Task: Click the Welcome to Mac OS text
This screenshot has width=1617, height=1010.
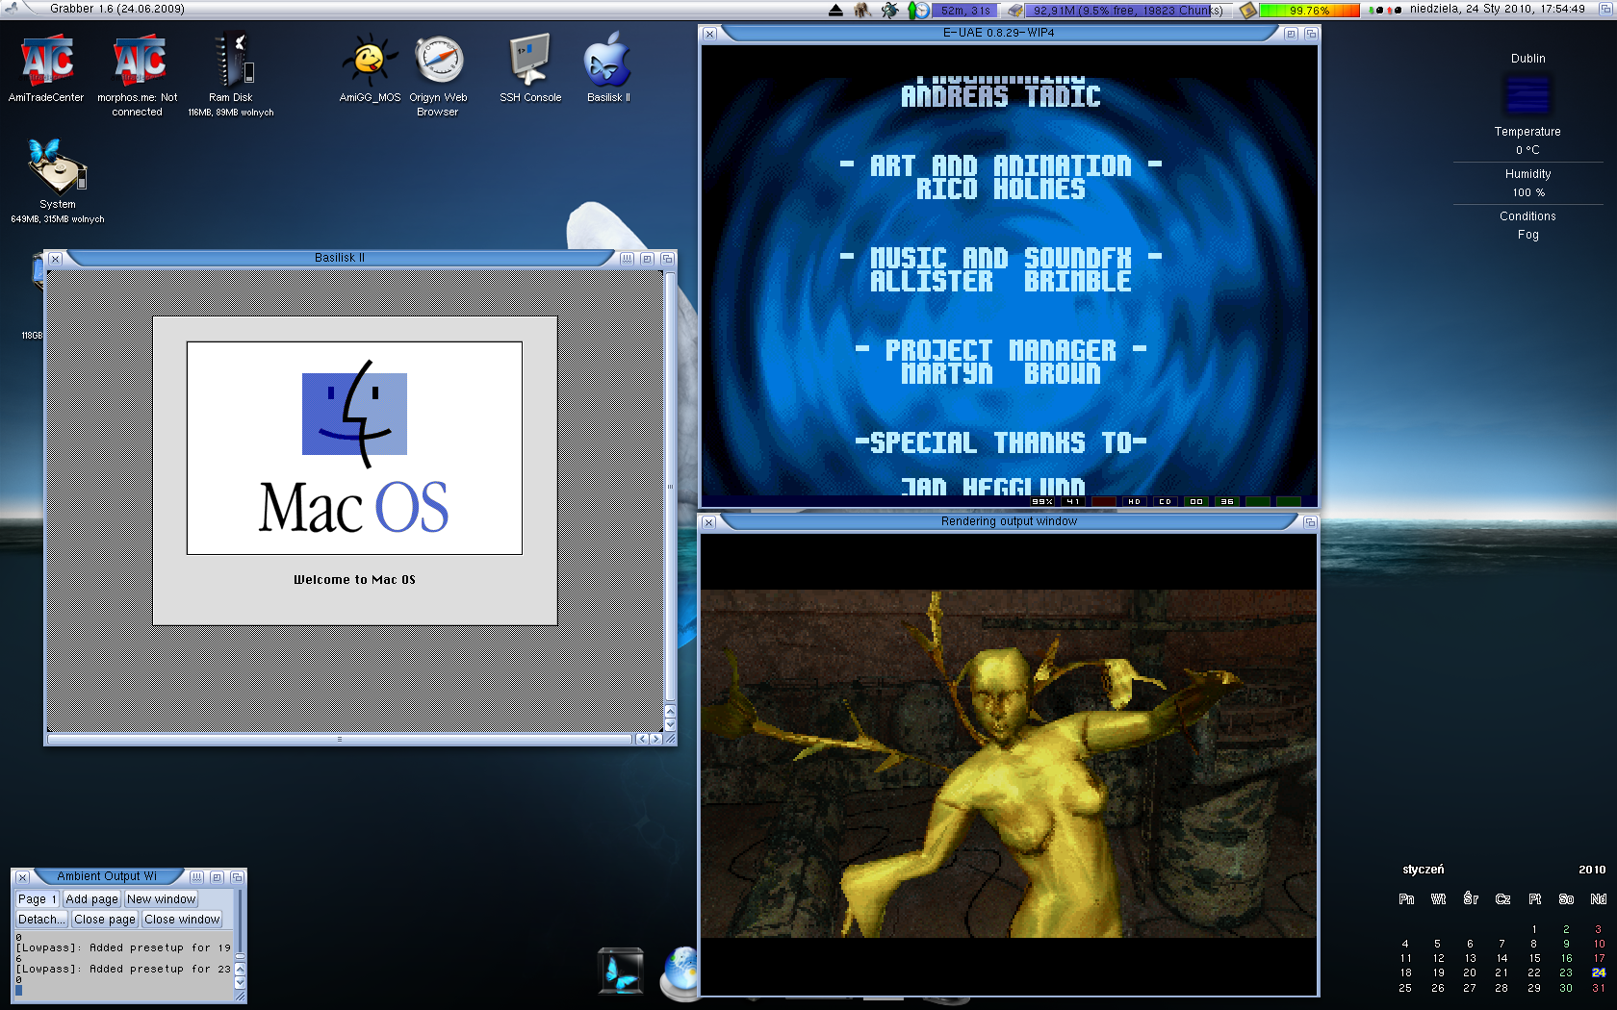Action: pyautogui.click(x=354, y=580)
